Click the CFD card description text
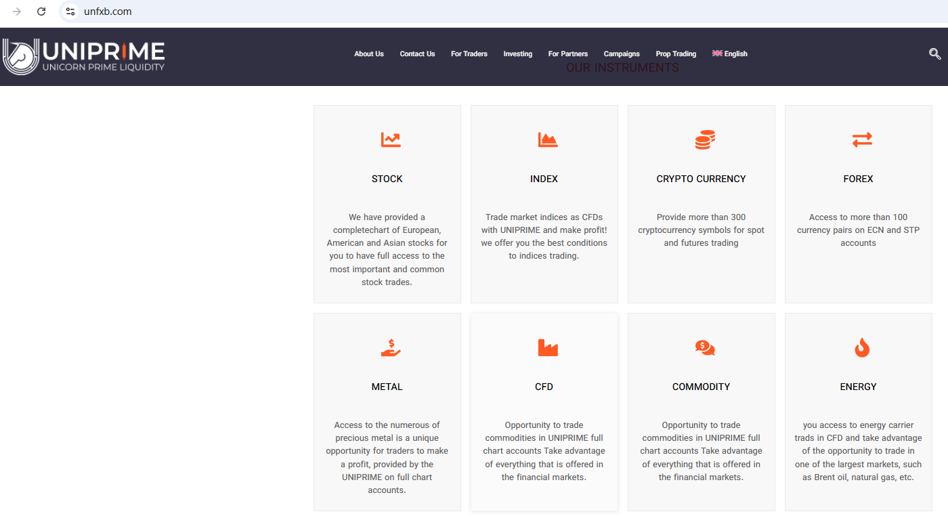948x516 pixels. pos(544,451)
